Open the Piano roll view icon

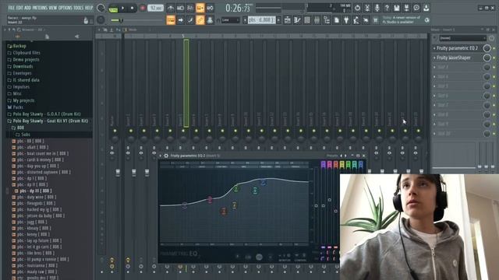[297, 20]
